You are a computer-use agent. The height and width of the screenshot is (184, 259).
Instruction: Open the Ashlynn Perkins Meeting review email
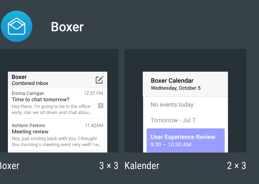tap(57, 135)
